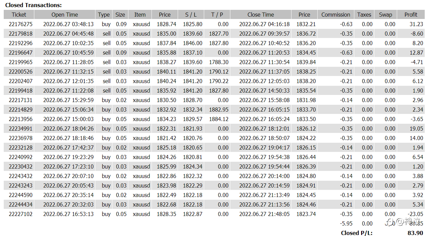Click the T / P column header

pyautogui.click(x=217, y=15)
